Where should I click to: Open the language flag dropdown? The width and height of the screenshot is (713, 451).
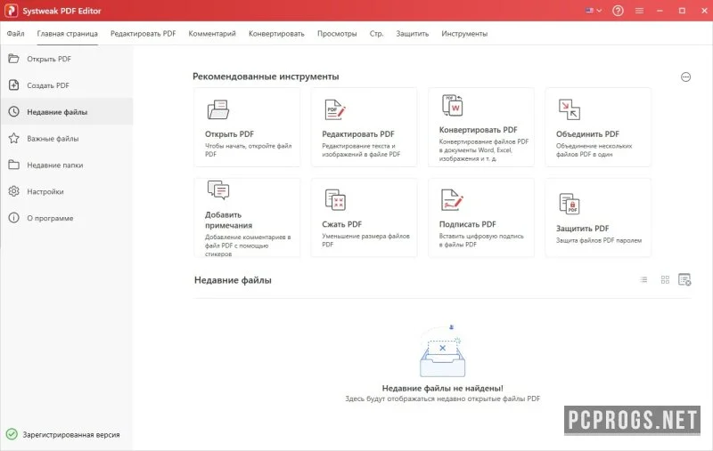pyautogui.click(x=594, y=11)
